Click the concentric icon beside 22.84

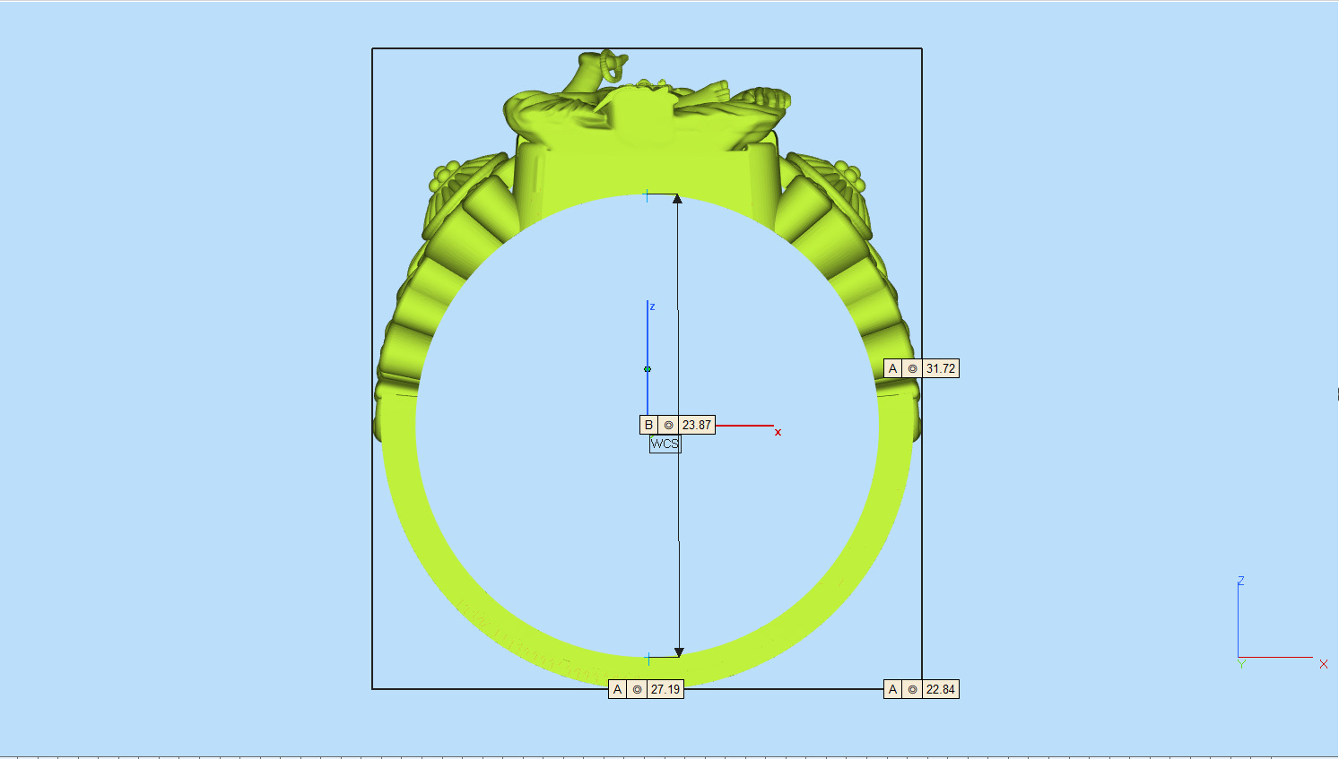[x=913, y=689]
